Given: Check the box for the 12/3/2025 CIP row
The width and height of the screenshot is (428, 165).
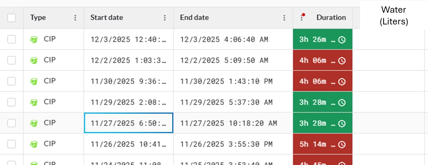Looking at the screenshot, I should tap(12, 39).
